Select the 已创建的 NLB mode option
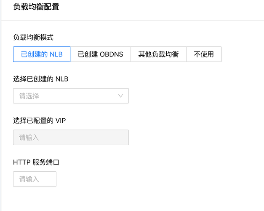The width and height of the screenshot is (264, 211). [x=42, y=54]
